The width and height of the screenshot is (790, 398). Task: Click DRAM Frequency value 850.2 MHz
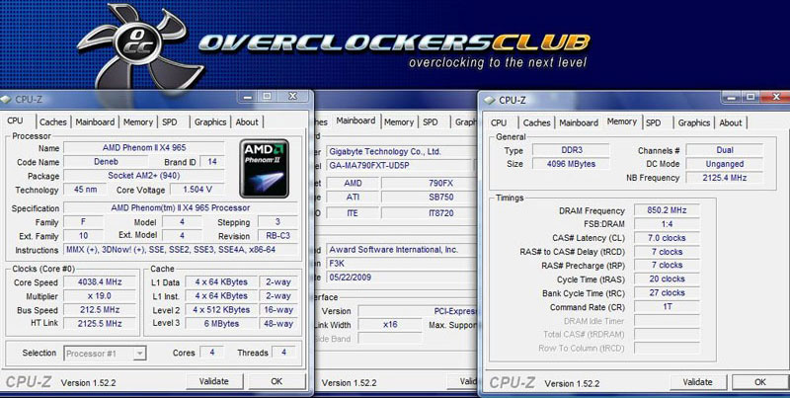(x=668, y=210)
